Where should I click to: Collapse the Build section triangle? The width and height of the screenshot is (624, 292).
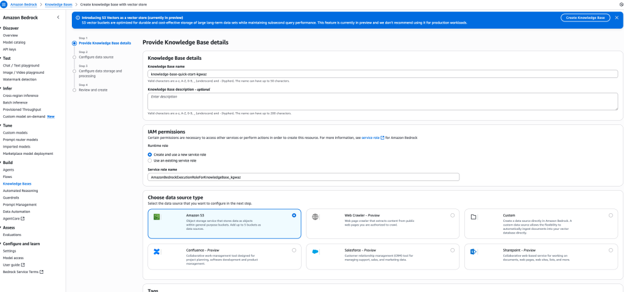pyautogui.click(x=1, y=163)
